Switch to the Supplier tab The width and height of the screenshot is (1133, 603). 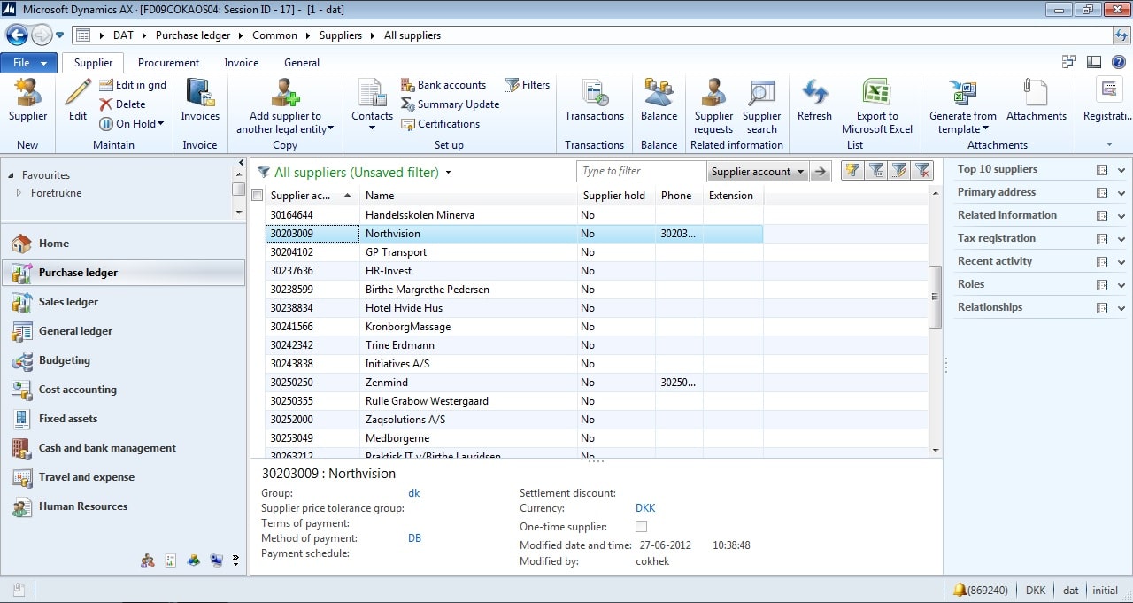(x=93, y=63)
